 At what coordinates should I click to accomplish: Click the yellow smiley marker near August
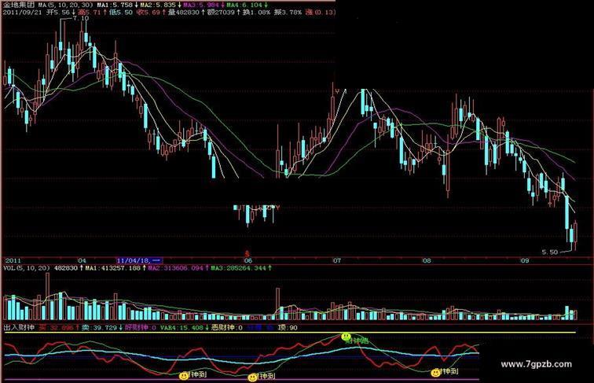pos(435,372)
